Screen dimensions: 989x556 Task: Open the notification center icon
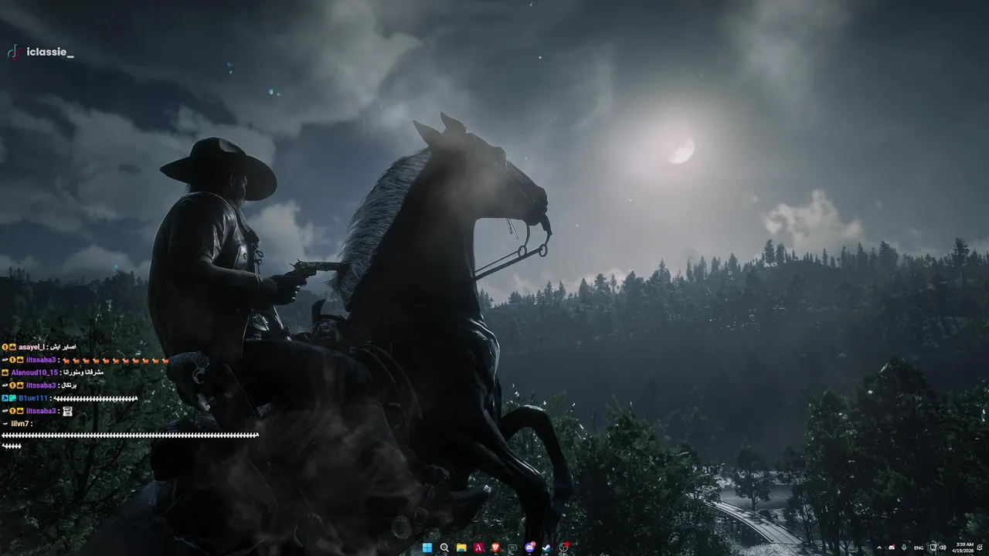pyautogui.click(x=980, y=548)
